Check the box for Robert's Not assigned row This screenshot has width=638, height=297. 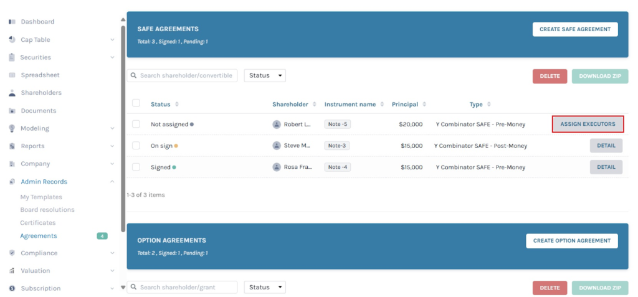(136, 125)
